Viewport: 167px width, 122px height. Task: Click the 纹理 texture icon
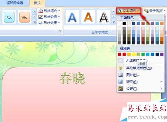pyautogui.click(x=121, y=89)
